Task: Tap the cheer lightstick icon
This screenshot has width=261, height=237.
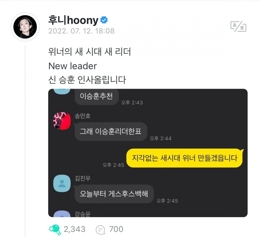Action: click(x=55, y=229)
